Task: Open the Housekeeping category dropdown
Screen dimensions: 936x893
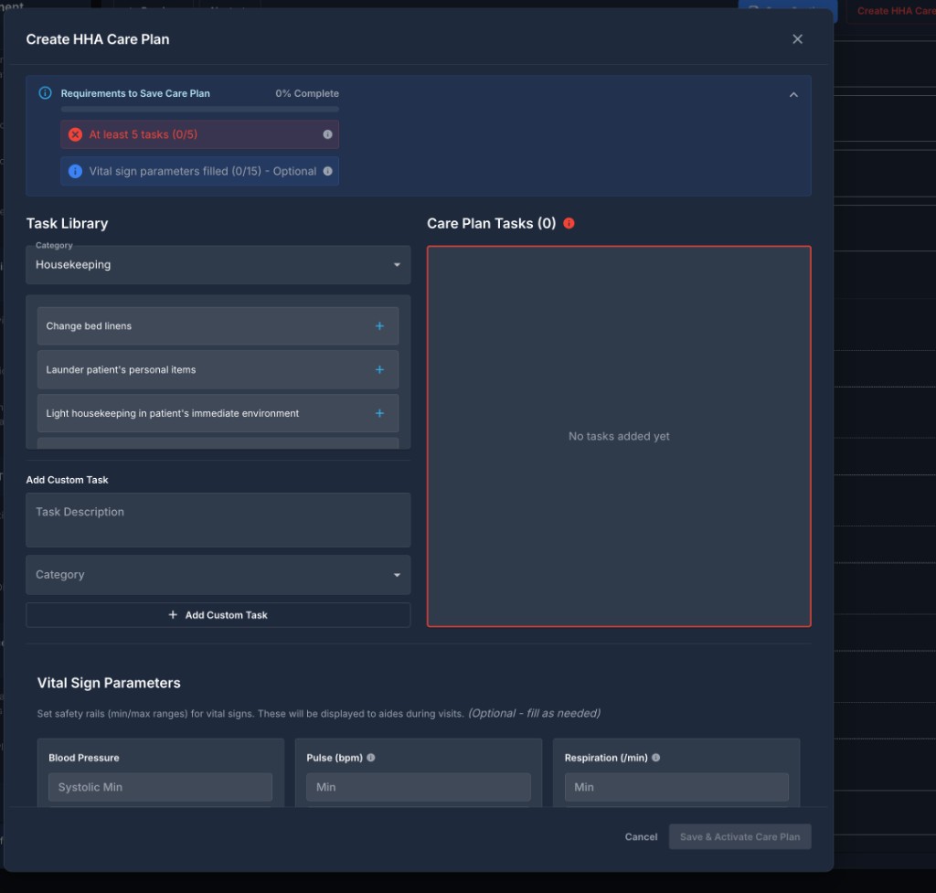Action: (218, 264)
